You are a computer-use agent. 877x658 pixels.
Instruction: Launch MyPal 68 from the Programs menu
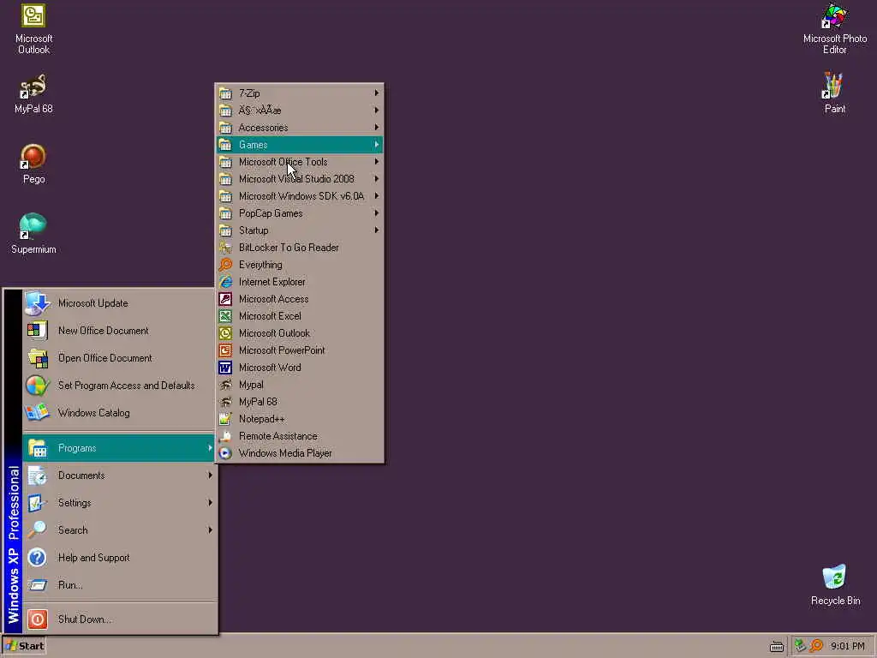point(300,402)
